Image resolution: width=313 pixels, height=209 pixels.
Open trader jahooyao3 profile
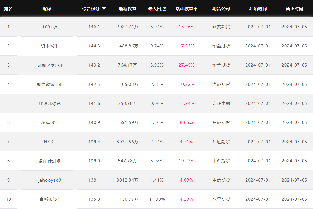50,180
